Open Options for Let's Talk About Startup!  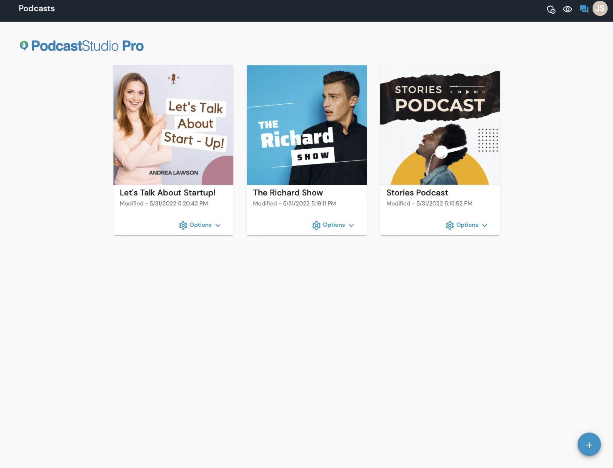(x=200, y=225)
